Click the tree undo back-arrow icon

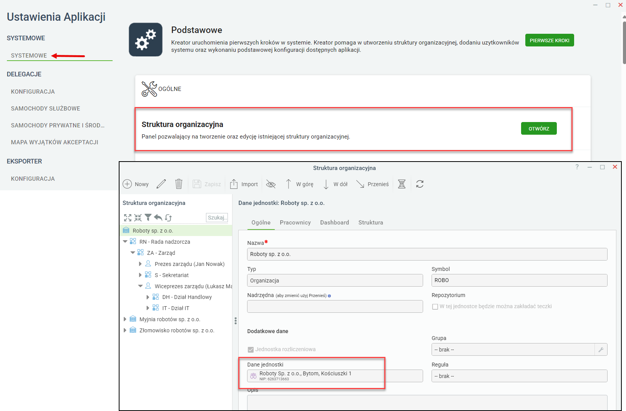pos(158,218)
